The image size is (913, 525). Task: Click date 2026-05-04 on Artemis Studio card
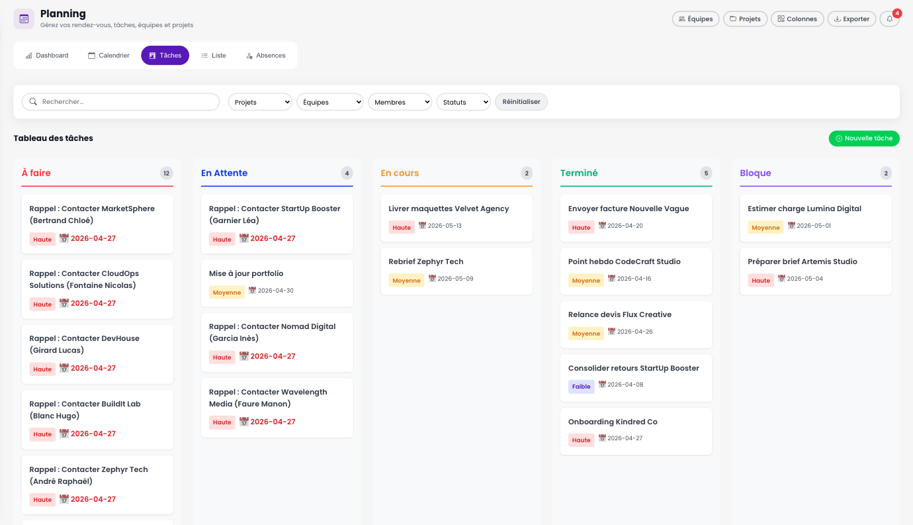[805, 279]
